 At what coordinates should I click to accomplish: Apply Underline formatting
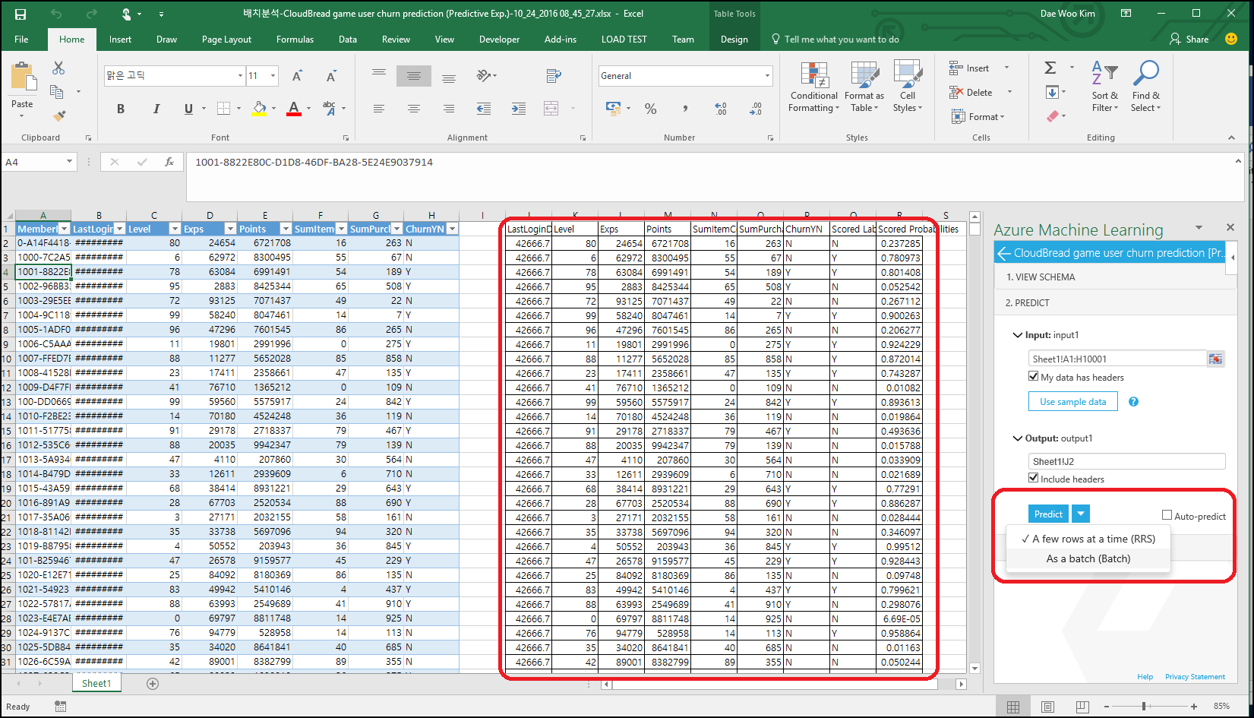click(x=188, y=109)
